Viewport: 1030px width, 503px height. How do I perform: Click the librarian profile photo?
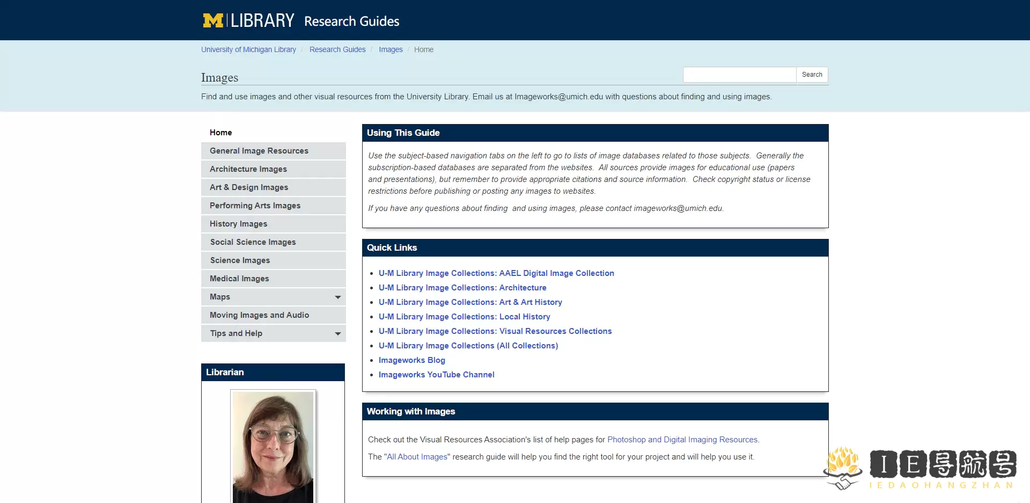click(273, 447)
